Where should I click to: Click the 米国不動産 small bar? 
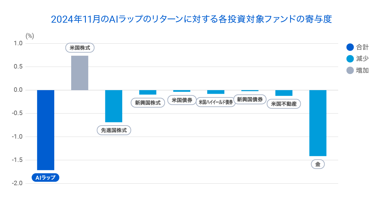284,93
